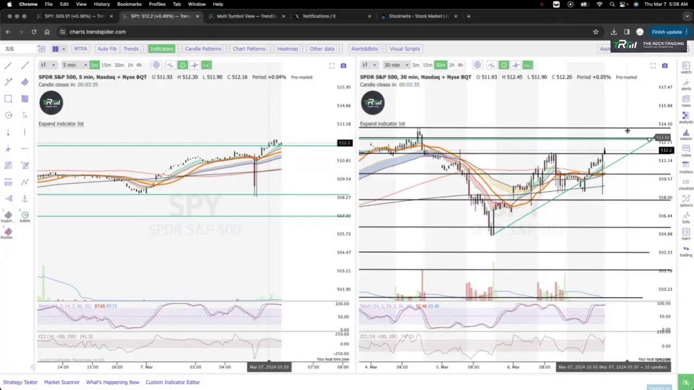Toggle the pulse-line button on left chart
The image size is (694, 390).
point(170,65)
